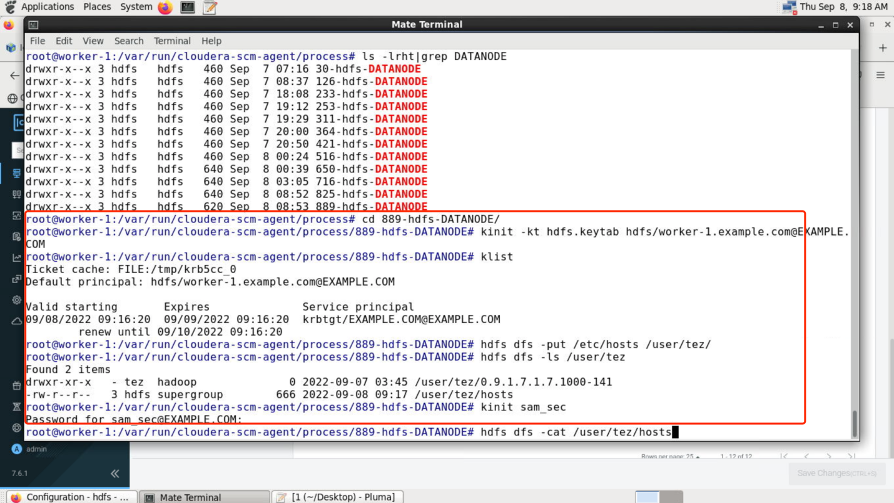The height and width of the screenshot is (503, 894).
Task: Open Hosts icon in Cloudera sidebar
Action: coord(17,194)
